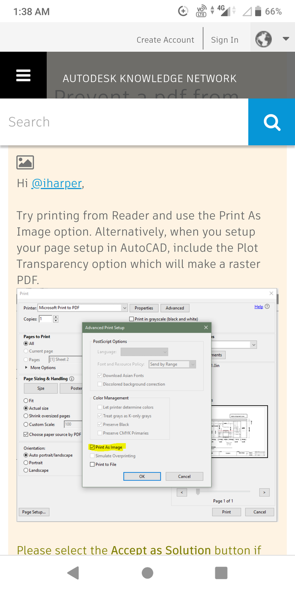Click the next page arrow in the preview

click(265, 492)
